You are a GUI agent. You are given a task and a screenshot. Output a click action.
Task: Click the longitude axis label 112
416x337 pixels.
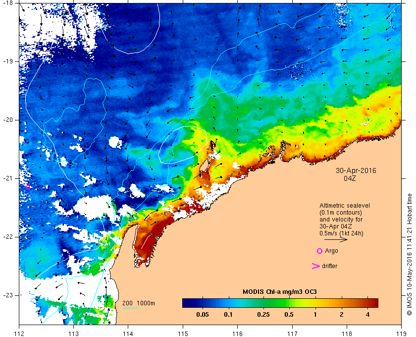pyautogui.click(x=19, y=334)
